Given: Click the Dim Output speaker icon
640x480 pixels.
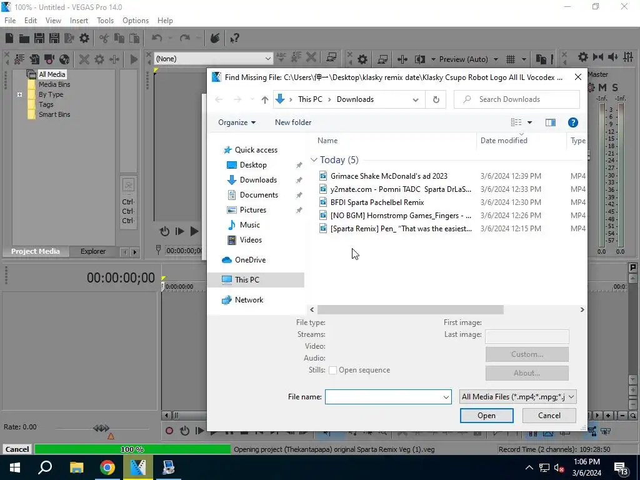Looking at the screenshot, I should click(x=612, y=57).
